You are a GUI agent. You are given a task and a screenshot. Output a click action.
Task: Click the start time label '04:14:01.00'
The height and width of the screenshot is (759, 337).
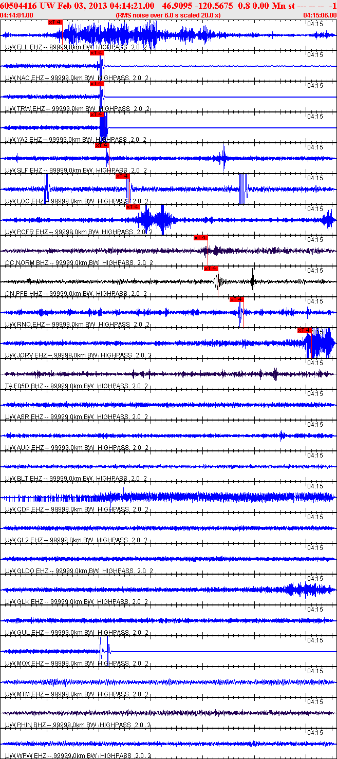[17, 15]
